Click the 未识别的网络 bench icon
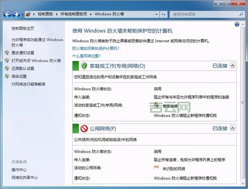248x189 pixels. click(x=156, y=167)
